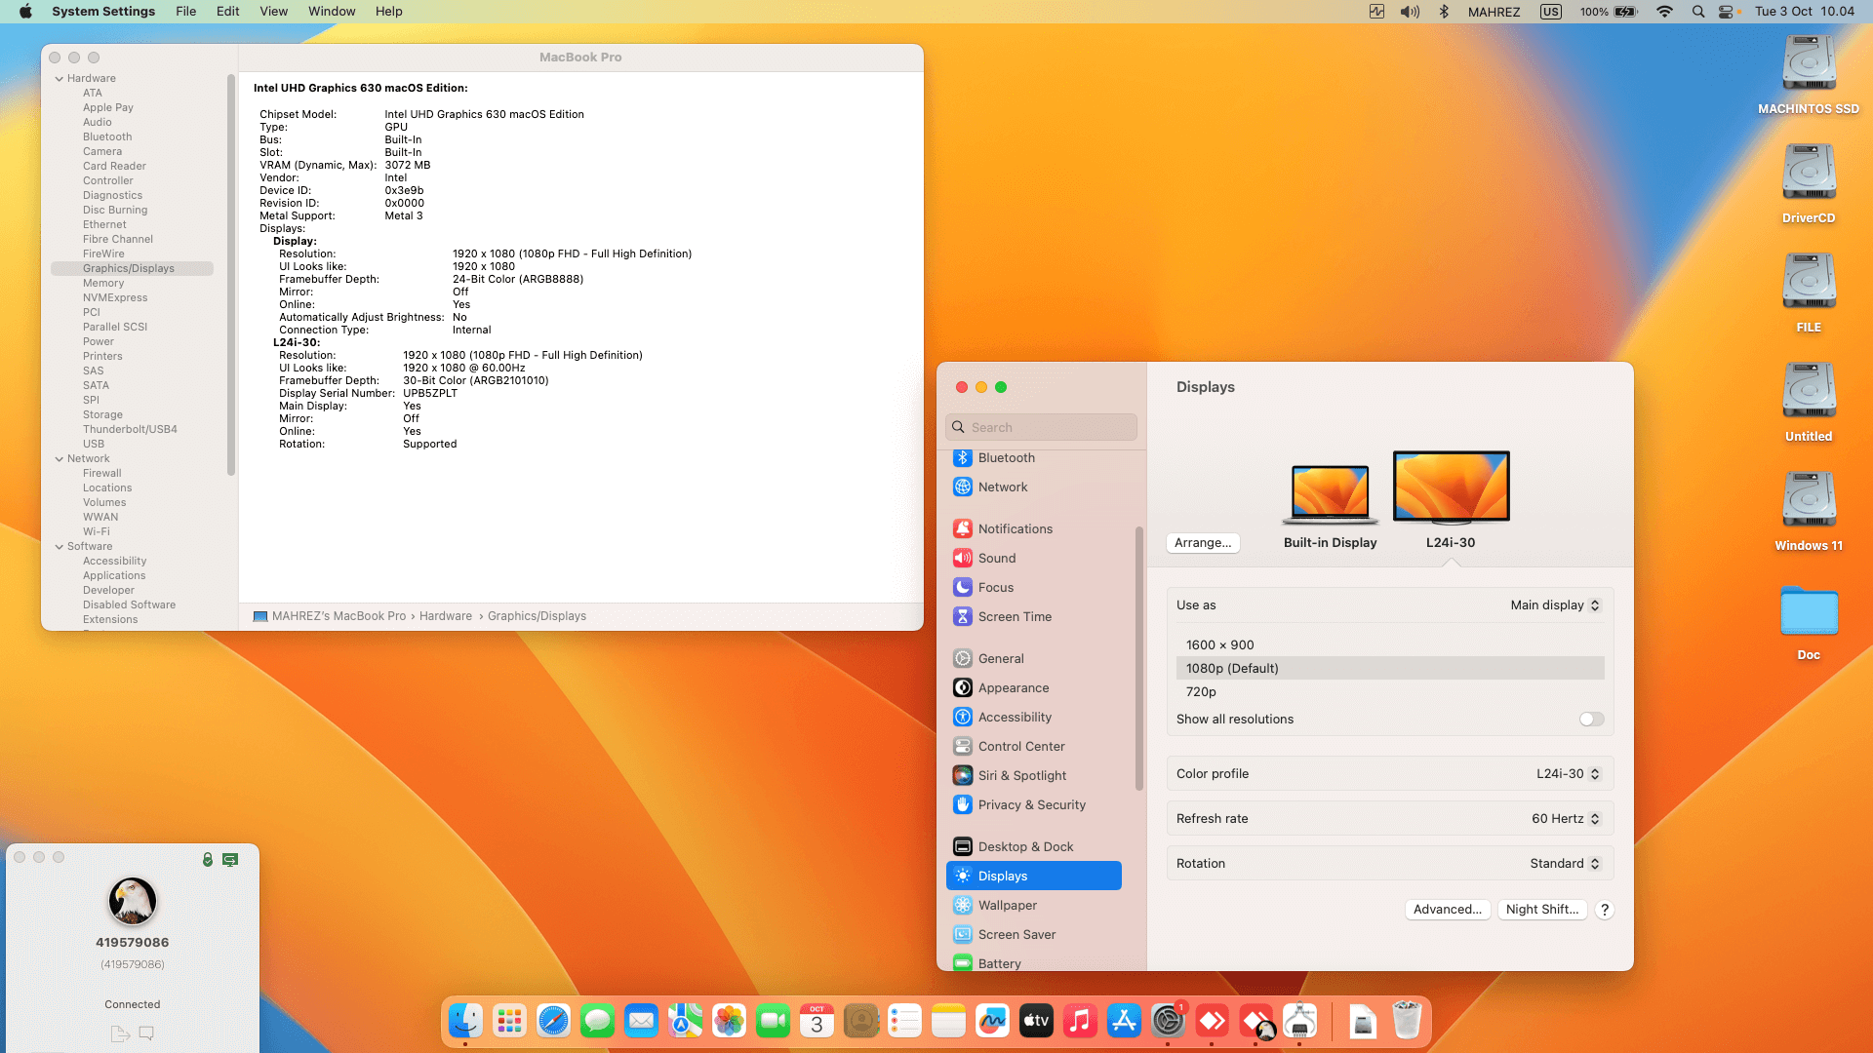Screen dimensions: 1873x1053
Task: Launch App Store from the Dock
Action: click(x=1124, y=1021)
